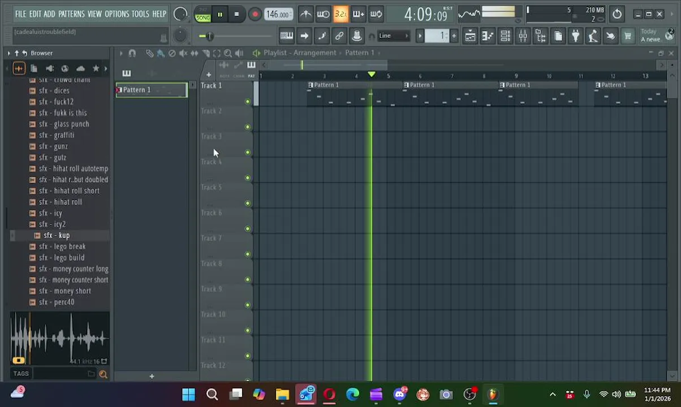
Task: Open the TOOLS menu
Action: [x=140, y=14]
